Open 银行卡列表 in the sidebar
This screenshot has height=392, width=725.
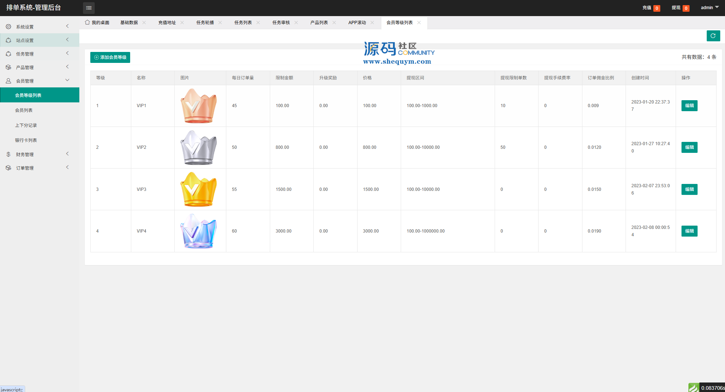click(26, 140)
